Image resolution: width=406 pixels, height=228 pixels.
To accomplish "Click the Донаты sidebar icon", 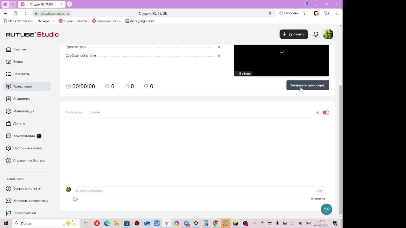I will coord(9,123).
